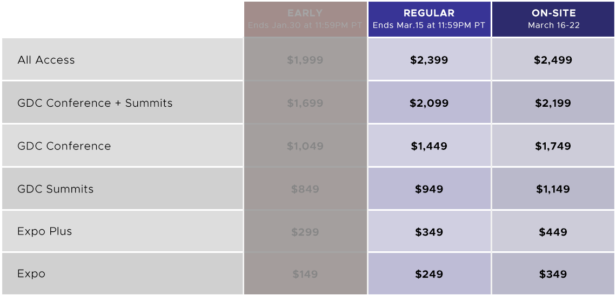Select the $949 GDC Summits regular price
616x296 pixels.
430,189
